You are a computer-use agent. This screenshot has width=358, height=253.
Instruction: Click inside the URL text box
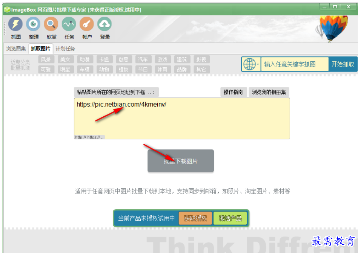pyautogui.click(x=182, y=119)
